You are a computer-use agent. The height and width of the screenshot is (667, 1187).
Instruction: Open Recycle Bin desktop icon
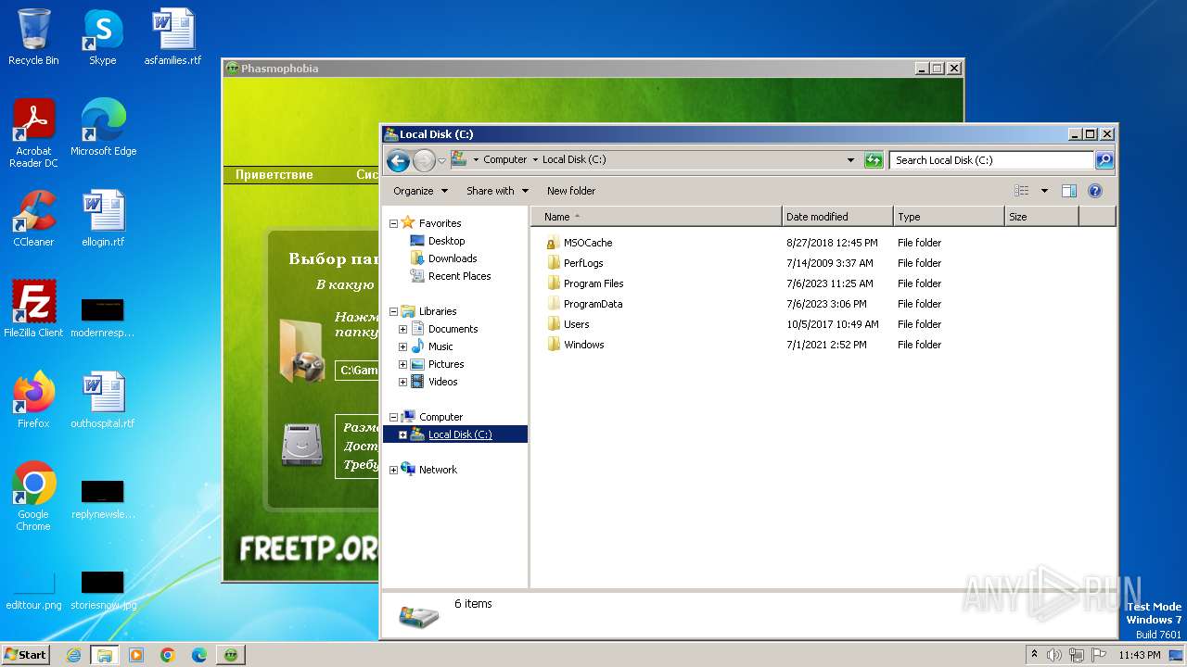(33, 37)
